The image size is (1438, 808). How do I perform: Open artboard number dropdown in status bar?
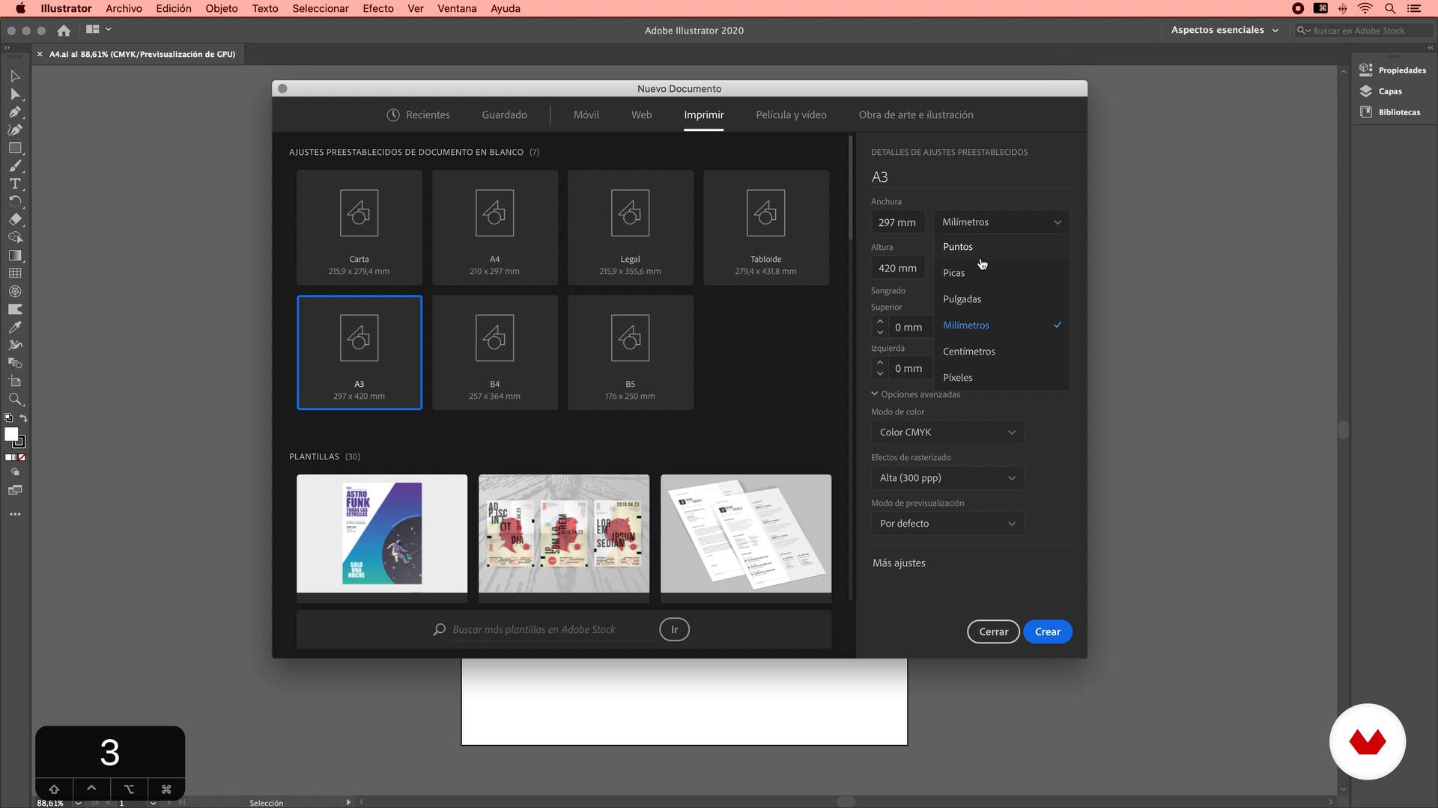(153, 803)
